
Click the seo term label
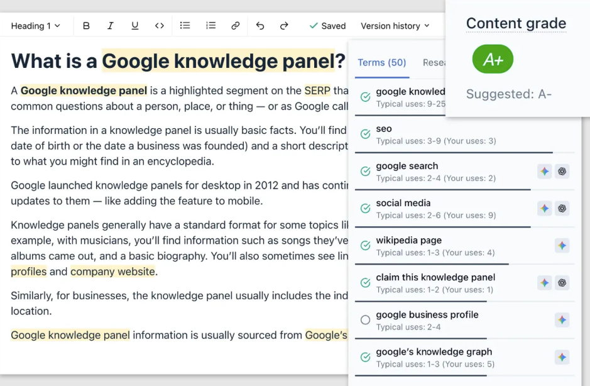click(384, 129)
